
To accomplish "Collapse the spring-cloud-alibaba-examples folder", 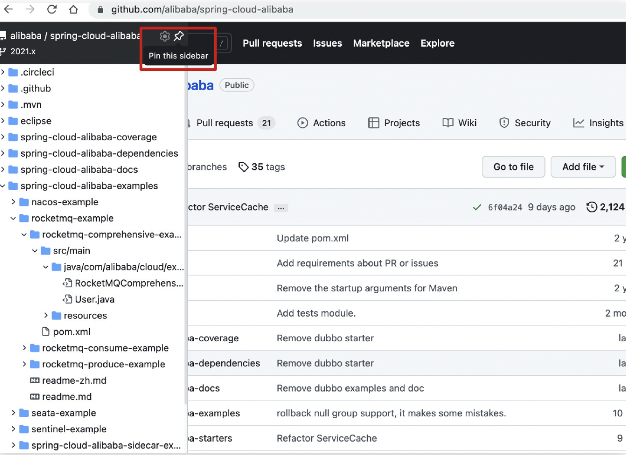I will pyautogui.click(x=3, y=186).
